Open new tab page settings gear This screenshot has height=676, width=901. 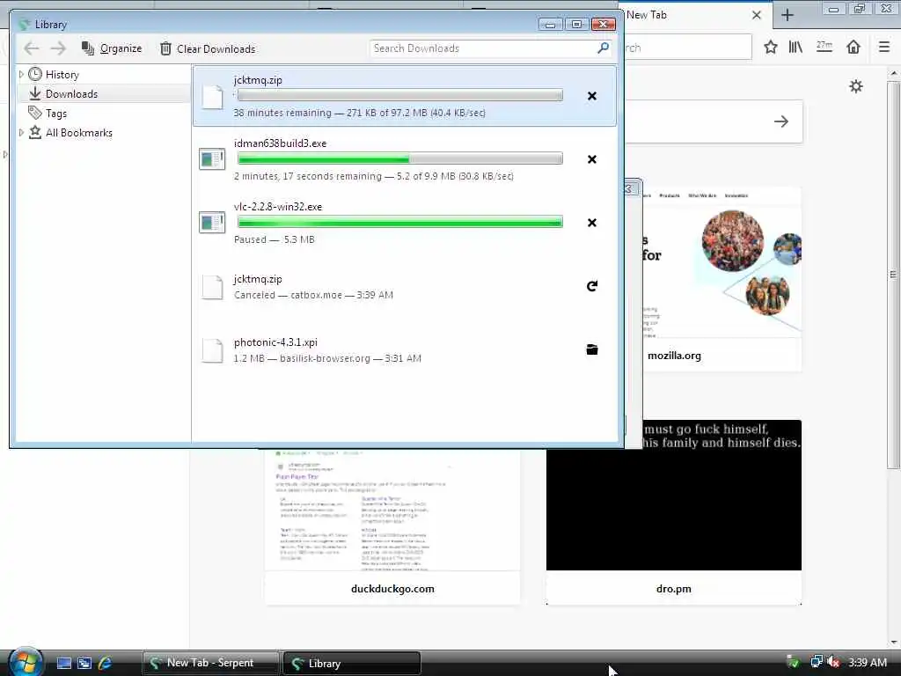856,87
